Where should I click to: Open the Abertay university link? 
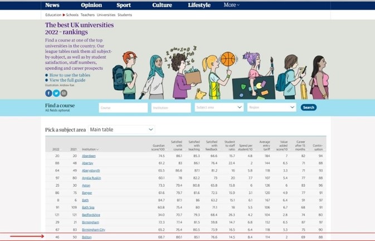coord(87,163)
